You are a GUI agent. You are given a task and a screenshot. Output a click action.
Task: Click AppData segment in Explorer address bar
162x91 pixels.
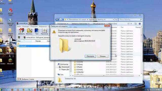(x=92, y=19)
